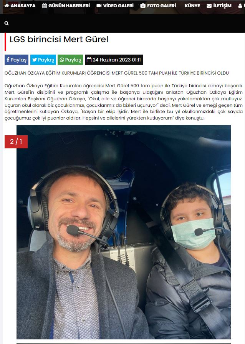Select the VİDEO GALERİ menu label
245x344 pixels.
click(118, 5)
